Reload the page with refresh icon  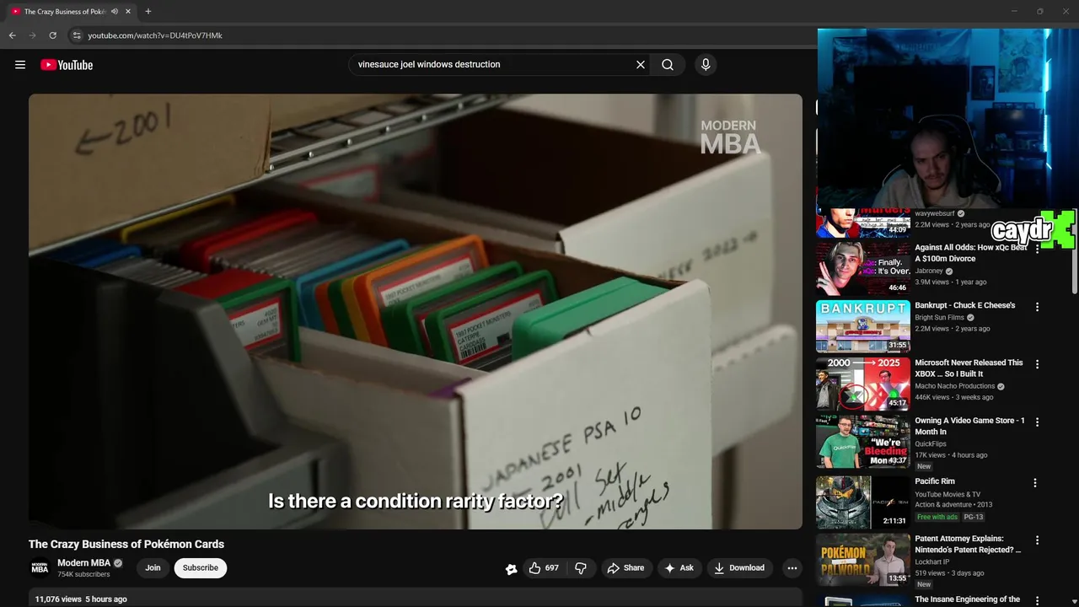tap(52, 35)
